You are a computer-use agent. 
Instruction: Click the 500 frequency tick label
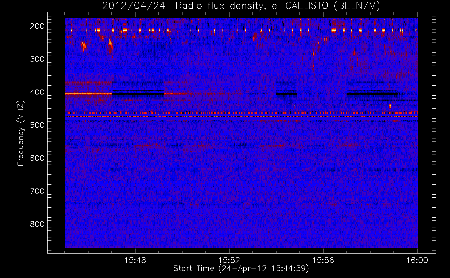click(x=37, y=125)
